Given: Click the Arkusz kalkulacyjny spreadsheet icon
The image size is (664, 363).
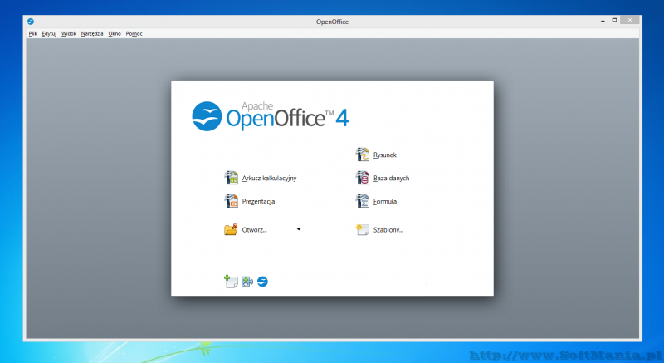Looking at the screenshot, I should (x=232, y=178).
